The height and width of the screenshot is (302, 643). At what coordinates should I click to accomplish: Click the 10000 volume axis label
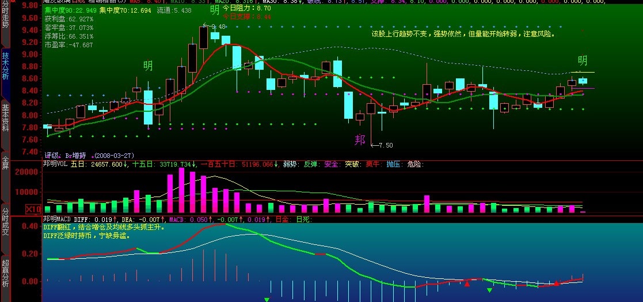pyautogui.click(x=26, y=192)
